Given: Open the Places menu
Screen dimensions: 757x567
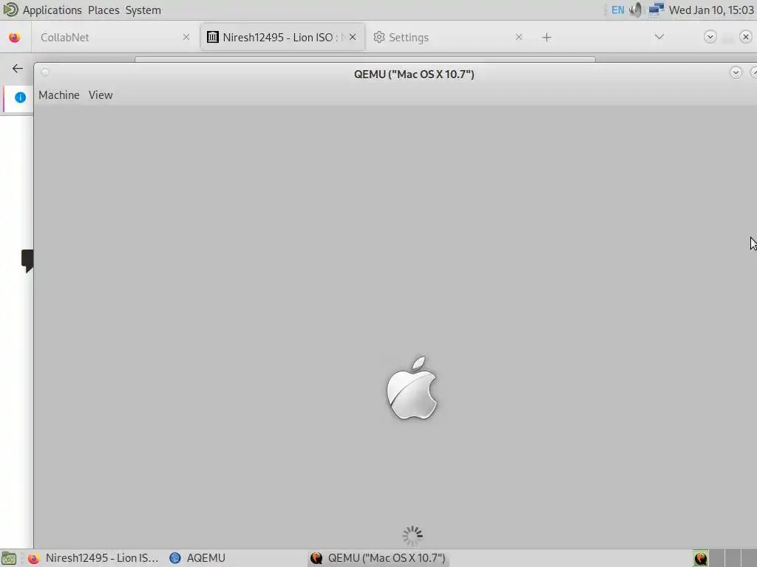Looking at the screenshot, I should point(103,10).
